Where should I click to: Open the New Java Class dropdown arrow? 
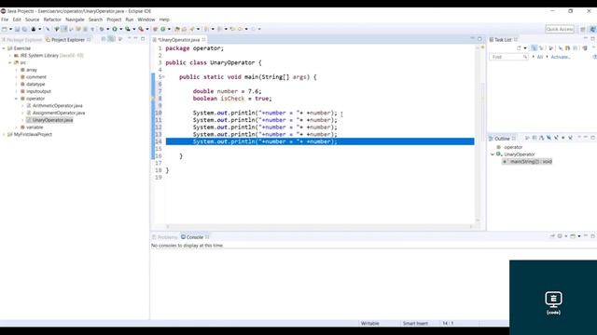coord(169,29)
